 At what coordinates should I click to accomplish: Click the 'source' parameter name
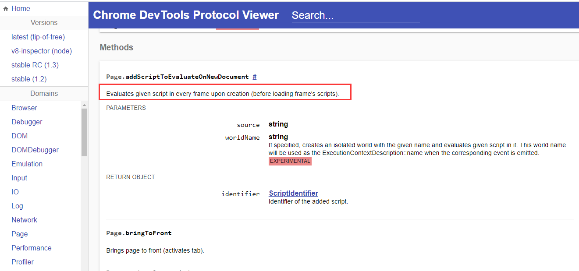248,125
